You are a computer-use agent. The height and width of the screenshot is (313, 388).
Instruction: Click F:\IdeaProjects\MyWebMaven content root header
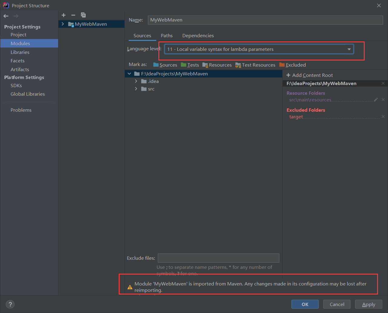[x=321, y=83]
